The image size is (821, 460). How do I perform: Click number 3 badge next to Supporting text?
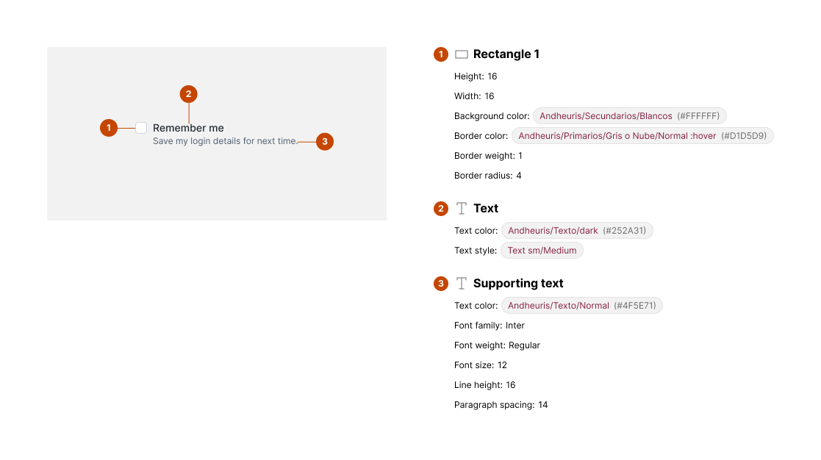tap(441, 284)
